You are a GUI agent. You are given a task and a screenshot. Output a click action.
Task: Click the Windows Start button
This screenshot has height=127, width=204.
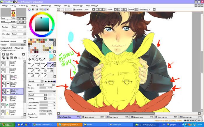(x=6, y=124)
